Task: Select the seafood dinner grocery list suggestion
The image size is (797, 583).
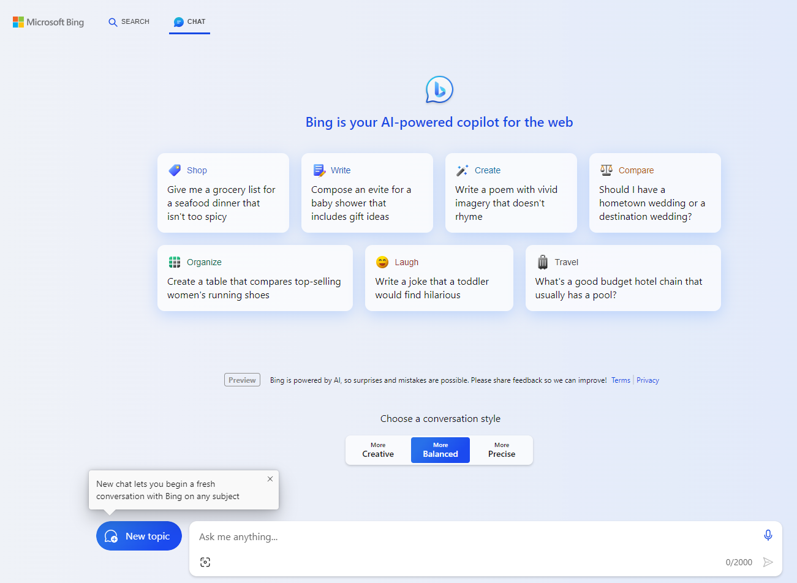Action: coord(223,193)
